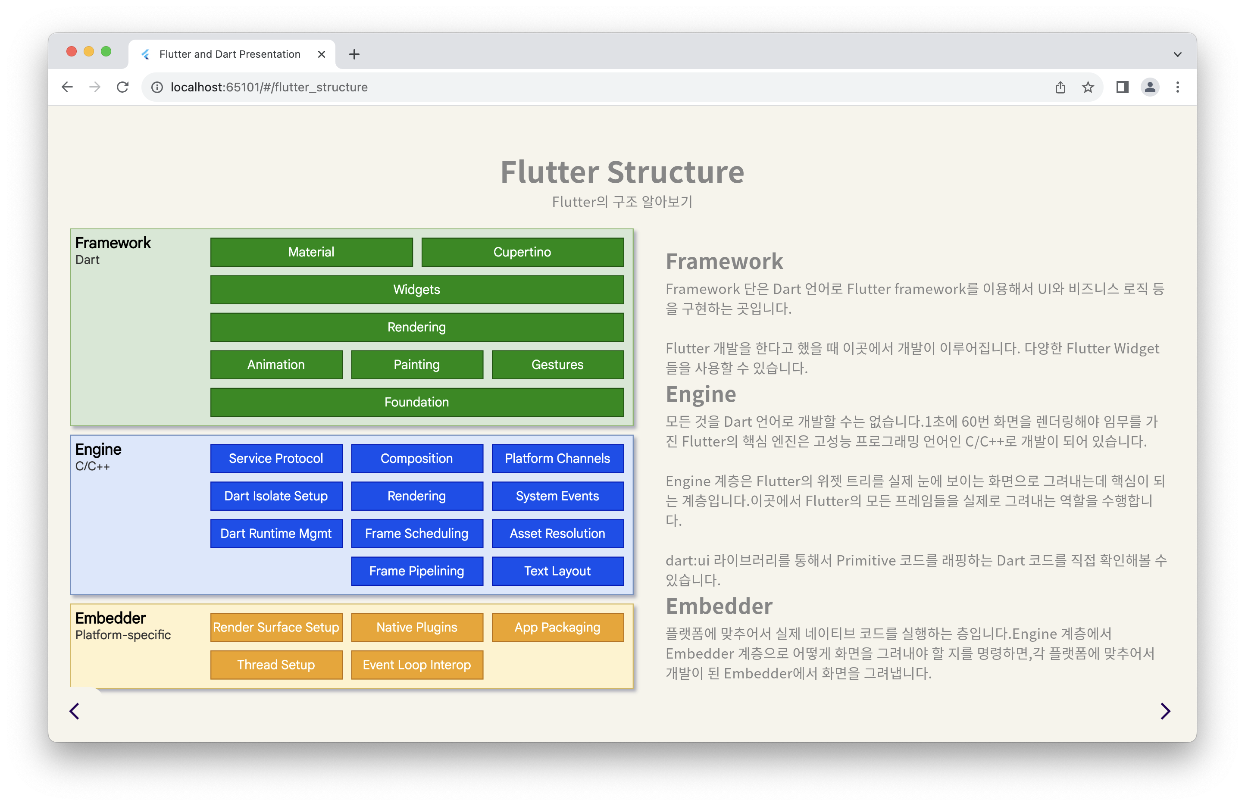Select the Flutter and Dart Presentation tab

click(x=232, y=54)
